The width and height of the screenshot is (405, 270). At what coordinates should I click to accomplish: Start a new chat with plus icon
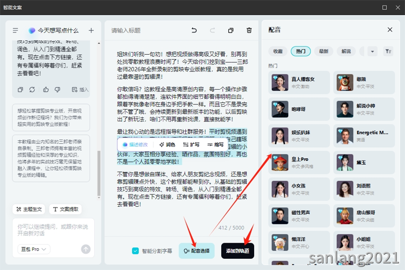pyautogui.click(x=91, y=30)
